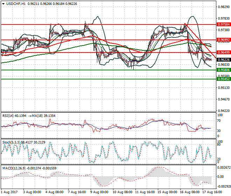This screenshot has height=196, width=231.
Task: Click the 0.002672 value on MACD scale
Action: pyautogui.click(x=223, y=168)
